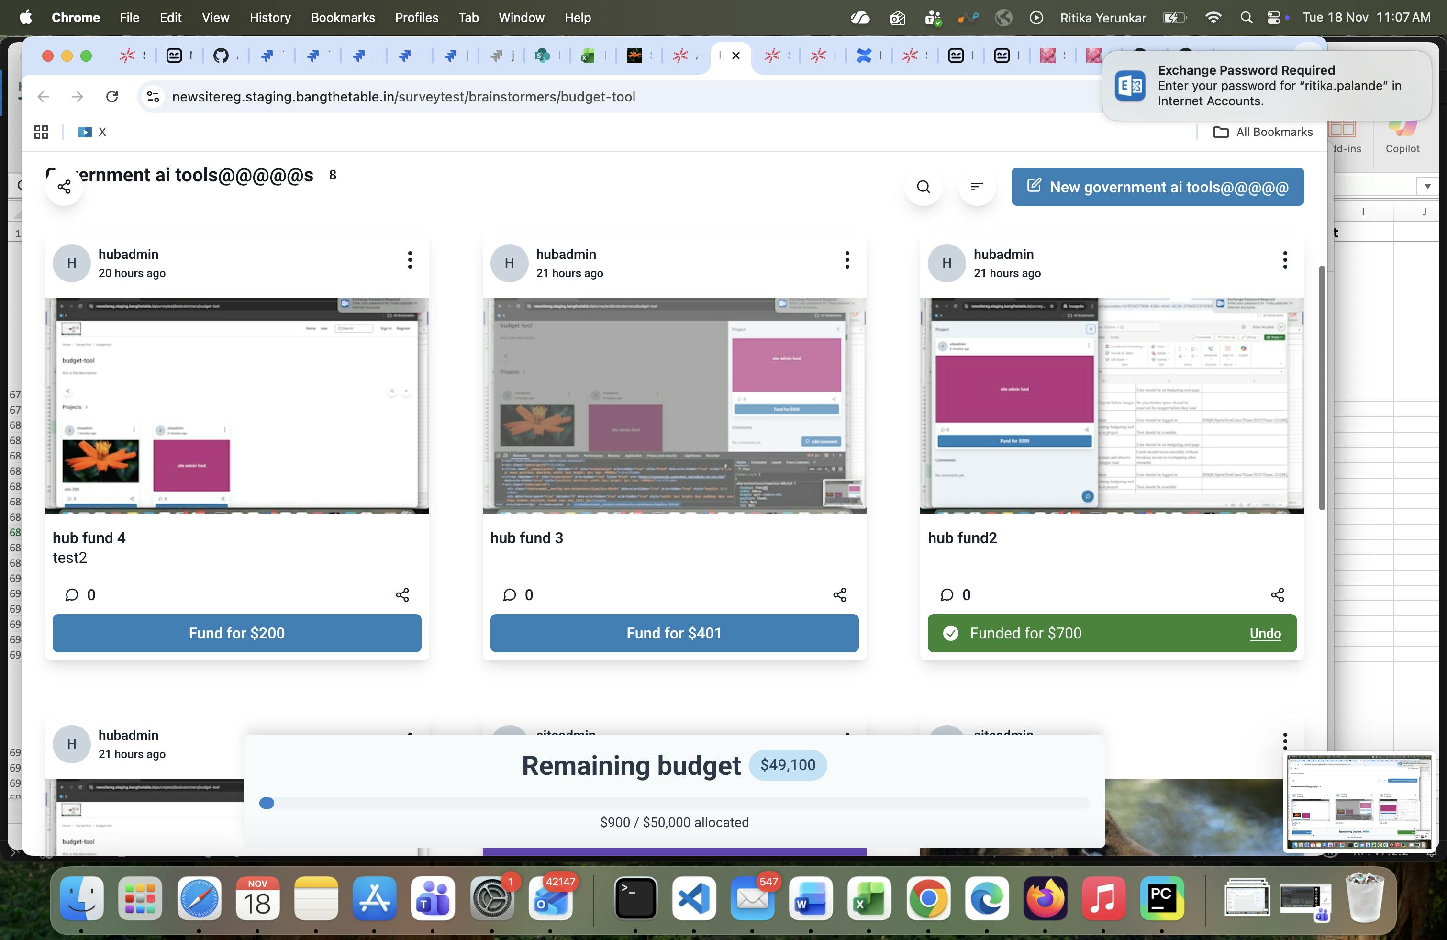Viewport: 1447px width, 940px height.
Task: Click the remaining budget progress slider handle
Action: tap(267, 803)
